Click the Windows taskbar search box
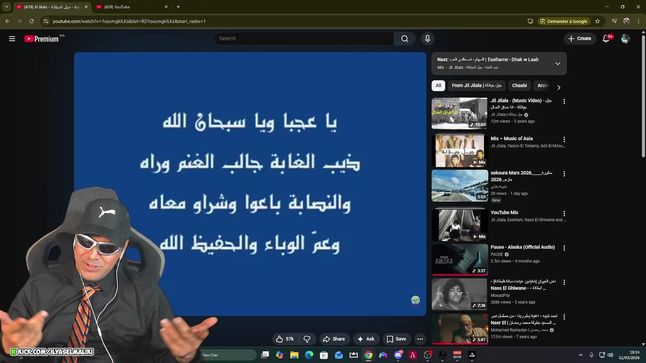 point(228,355)
